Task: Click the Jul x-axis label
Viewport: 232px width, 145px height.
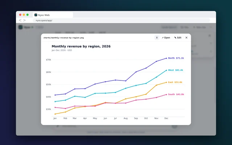Action: [115, 118]
